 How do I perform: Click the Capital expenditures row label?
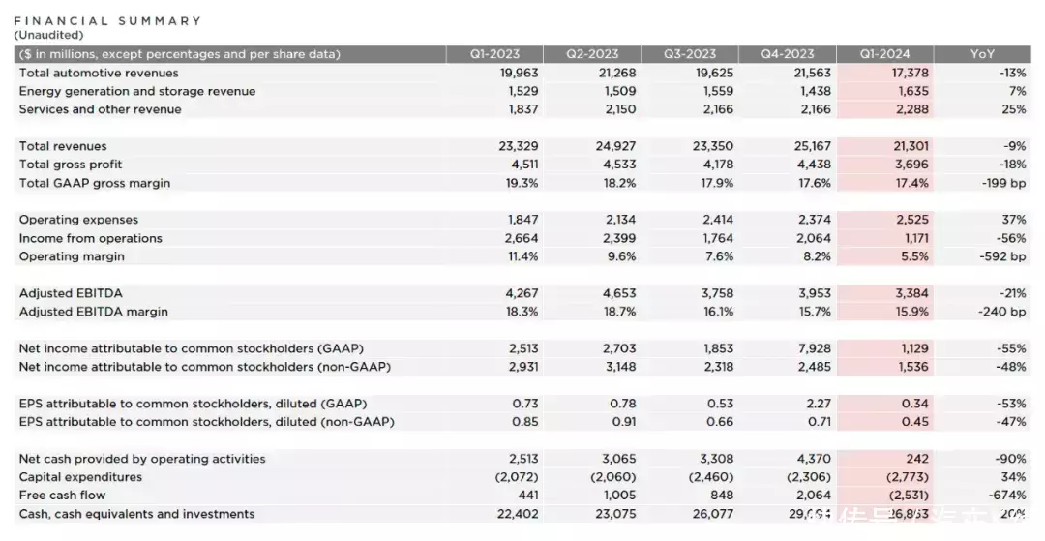[x=80, y=477]
